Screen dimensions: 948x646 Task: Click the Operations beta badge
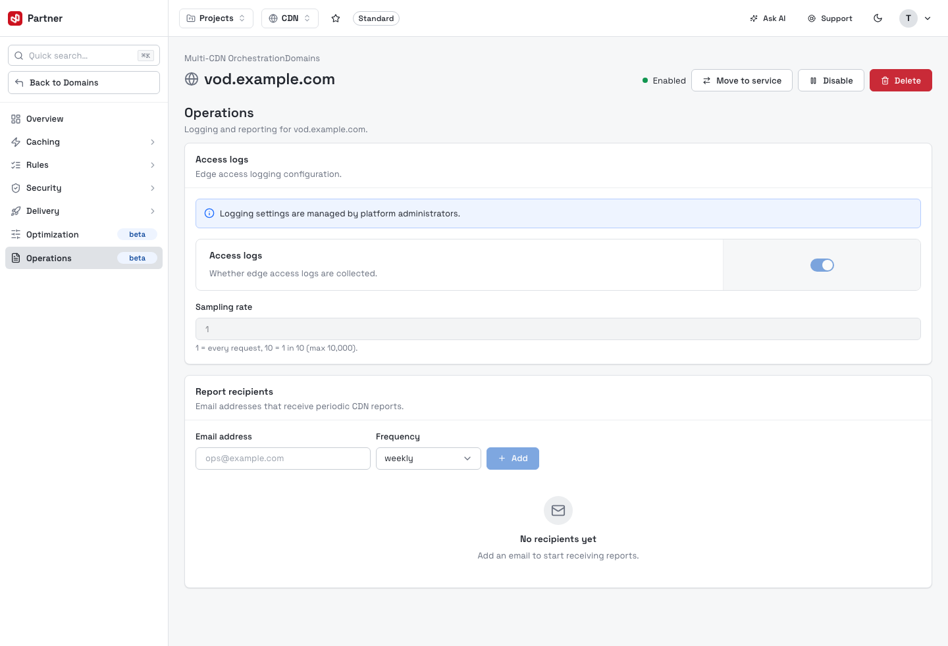click(x=137, y=258)
